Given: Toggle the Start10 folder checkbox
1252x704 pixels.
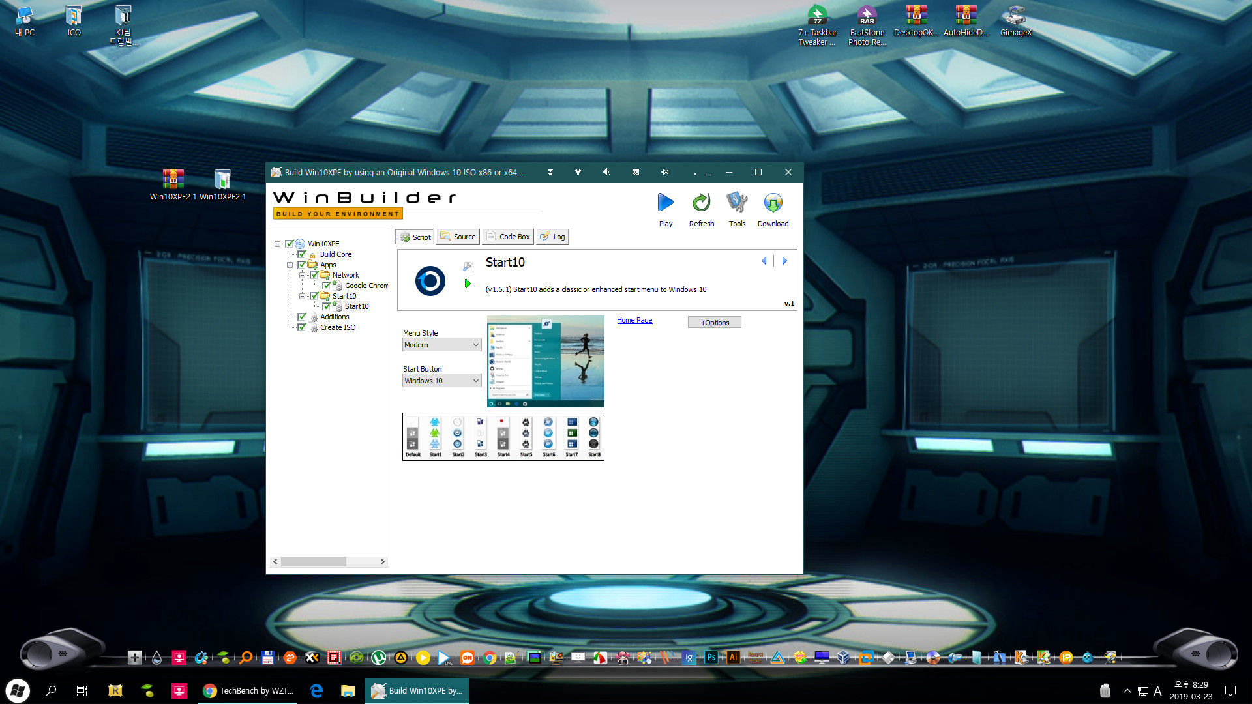Looking at the screenshot, I should pyautogui.click(x=314, y=296).
